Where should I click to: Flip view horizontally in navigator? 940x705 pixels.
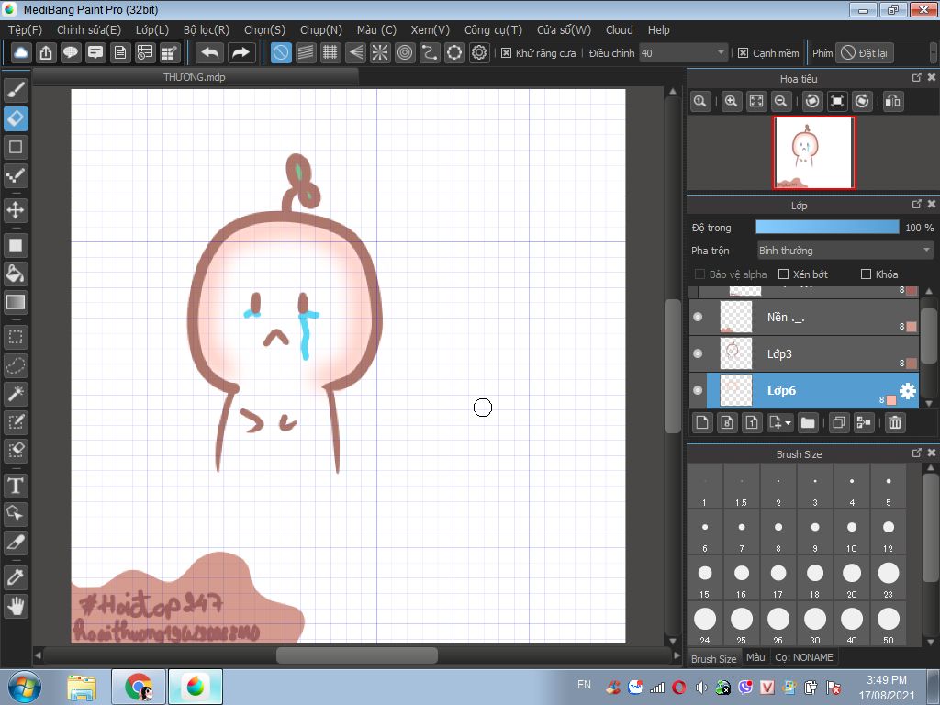[892, 101]
